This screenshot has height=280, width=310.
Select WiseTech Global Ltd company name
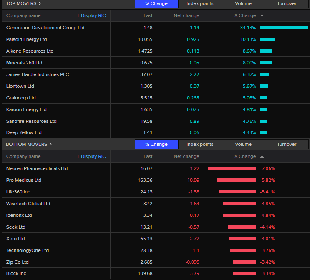28,204
